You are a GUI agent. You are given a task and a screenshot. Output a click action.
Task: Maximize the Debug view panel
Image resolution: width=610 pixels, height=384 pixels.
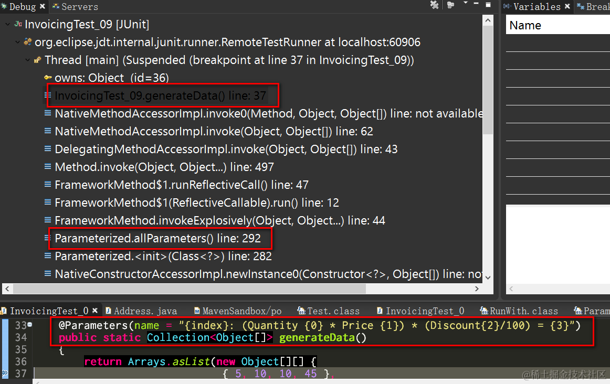[488, 5]
